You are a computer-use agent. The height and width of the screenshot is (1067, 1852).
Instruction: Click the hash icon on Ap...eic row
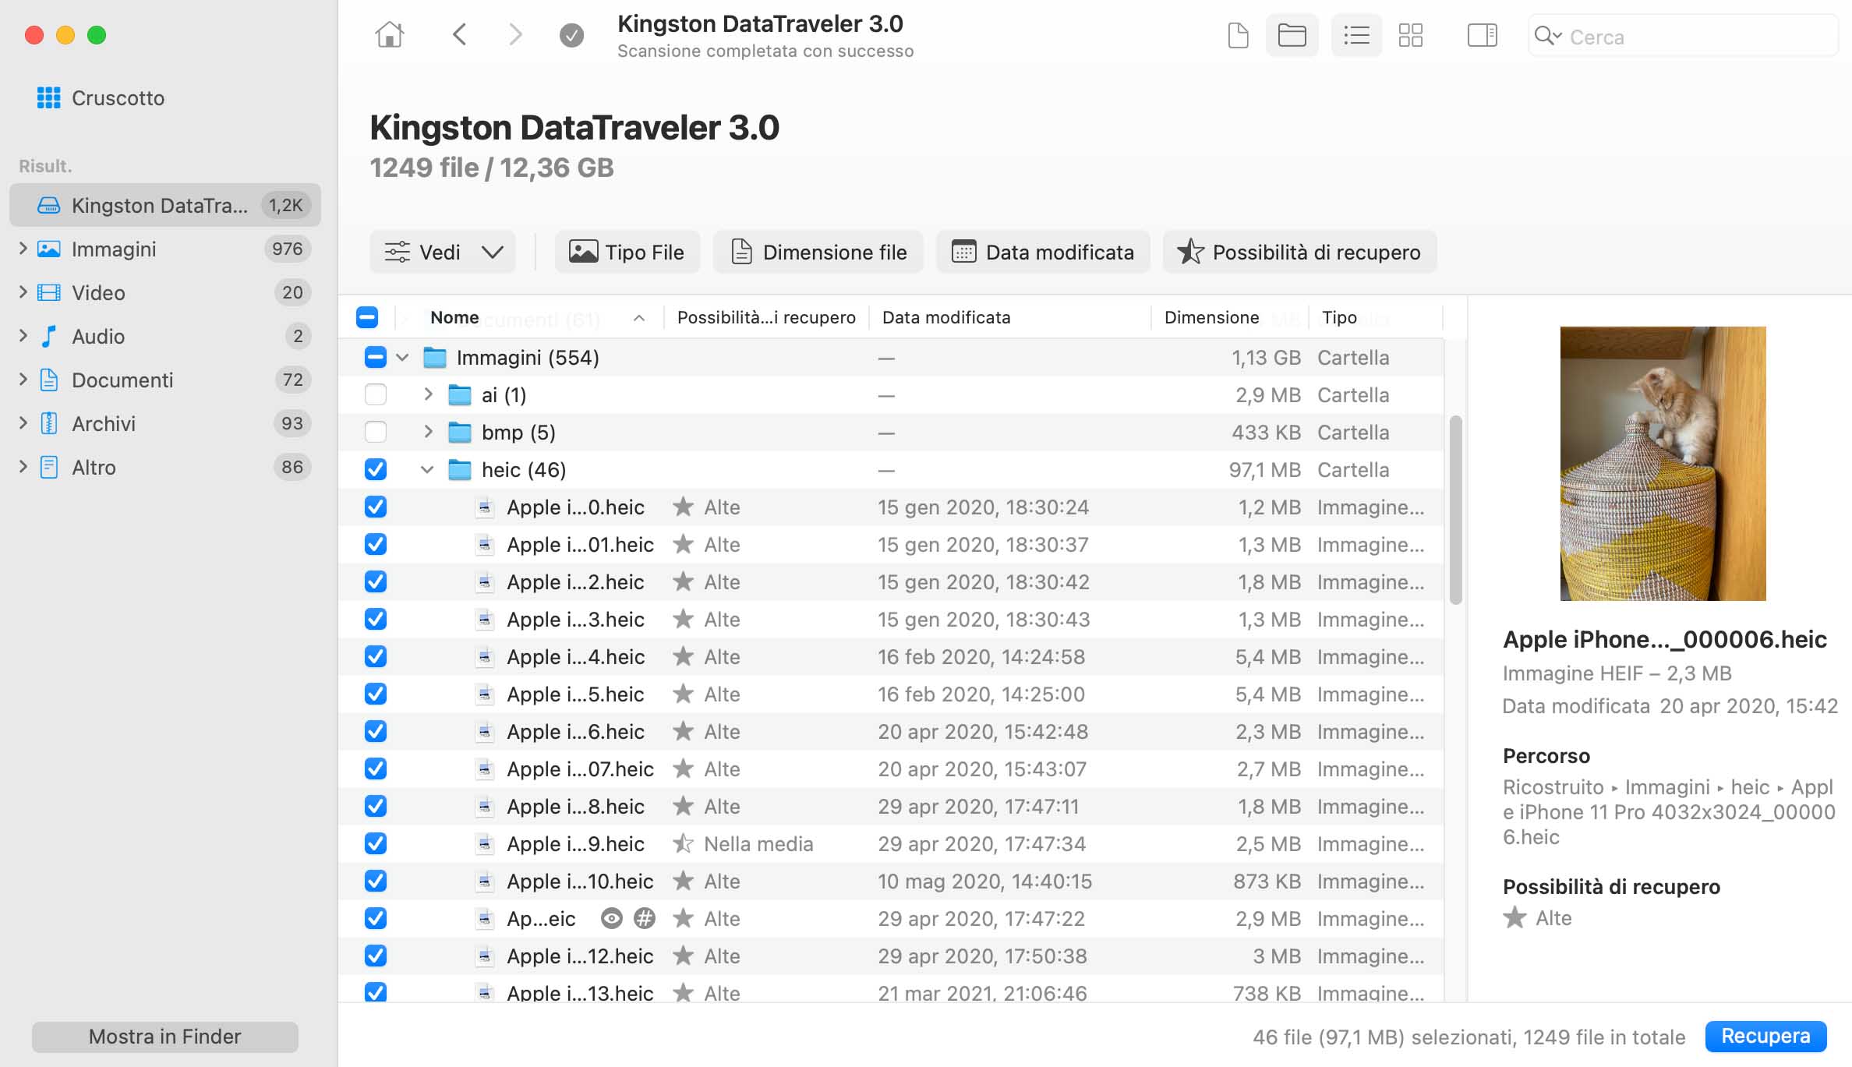(x=645, y=919)
